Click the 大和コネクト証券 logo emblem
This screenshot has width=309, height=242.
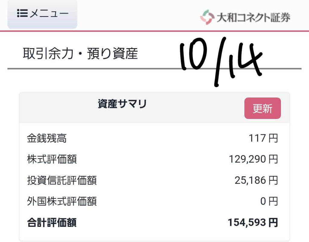(x=206, y=17)
